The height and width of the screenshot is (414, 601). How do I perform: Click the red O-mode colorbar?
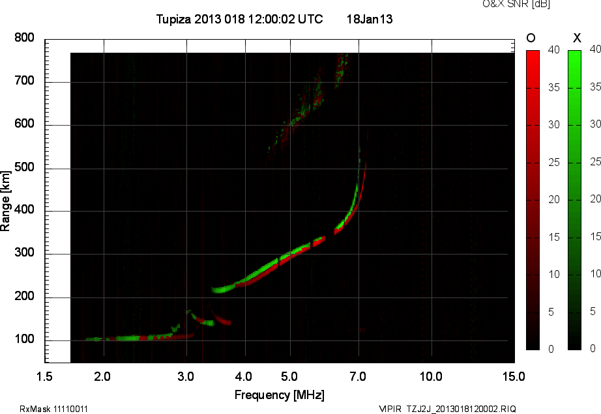(x=533, y=200)
